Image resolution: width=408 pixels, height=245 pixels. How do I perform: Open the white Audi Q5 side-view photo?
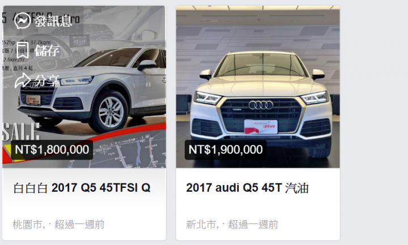click(84, 87)
